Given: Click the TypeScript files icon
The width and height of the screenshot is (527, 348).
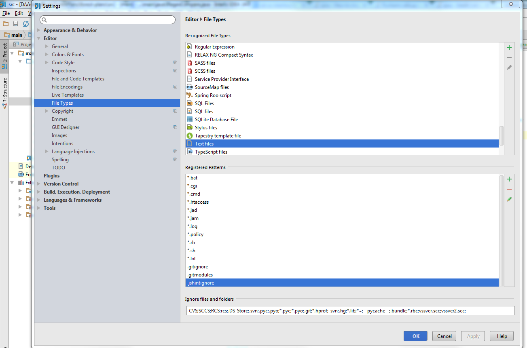Looking at the screenshot, I should 190,152.
